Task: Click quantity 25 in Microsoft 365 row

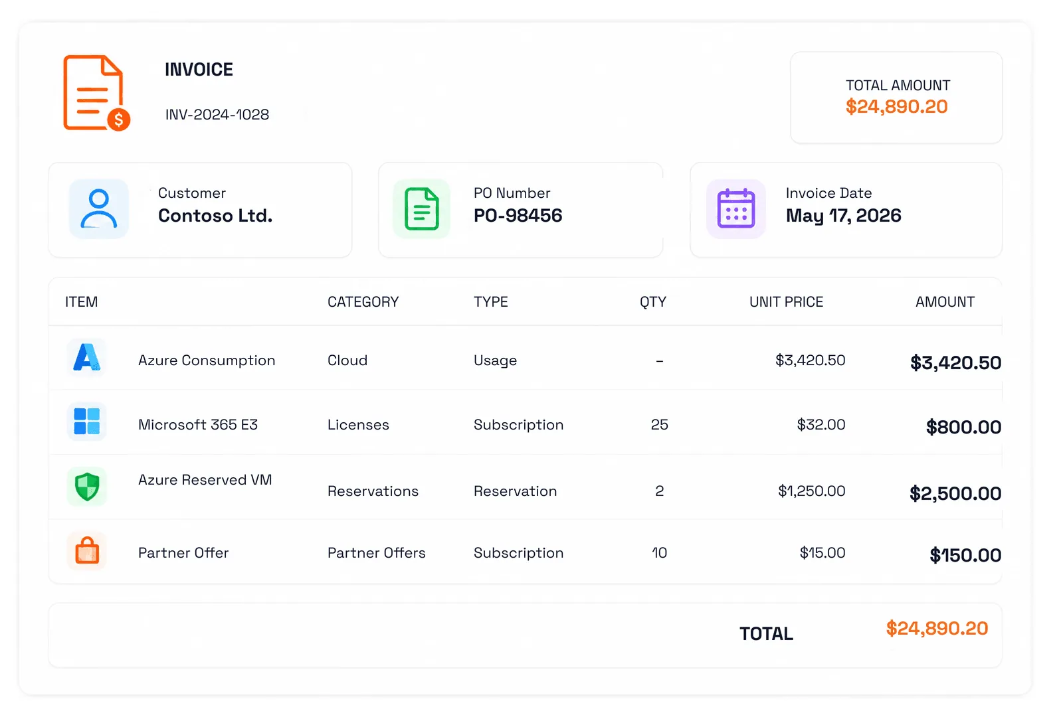Action: (659, 425)
